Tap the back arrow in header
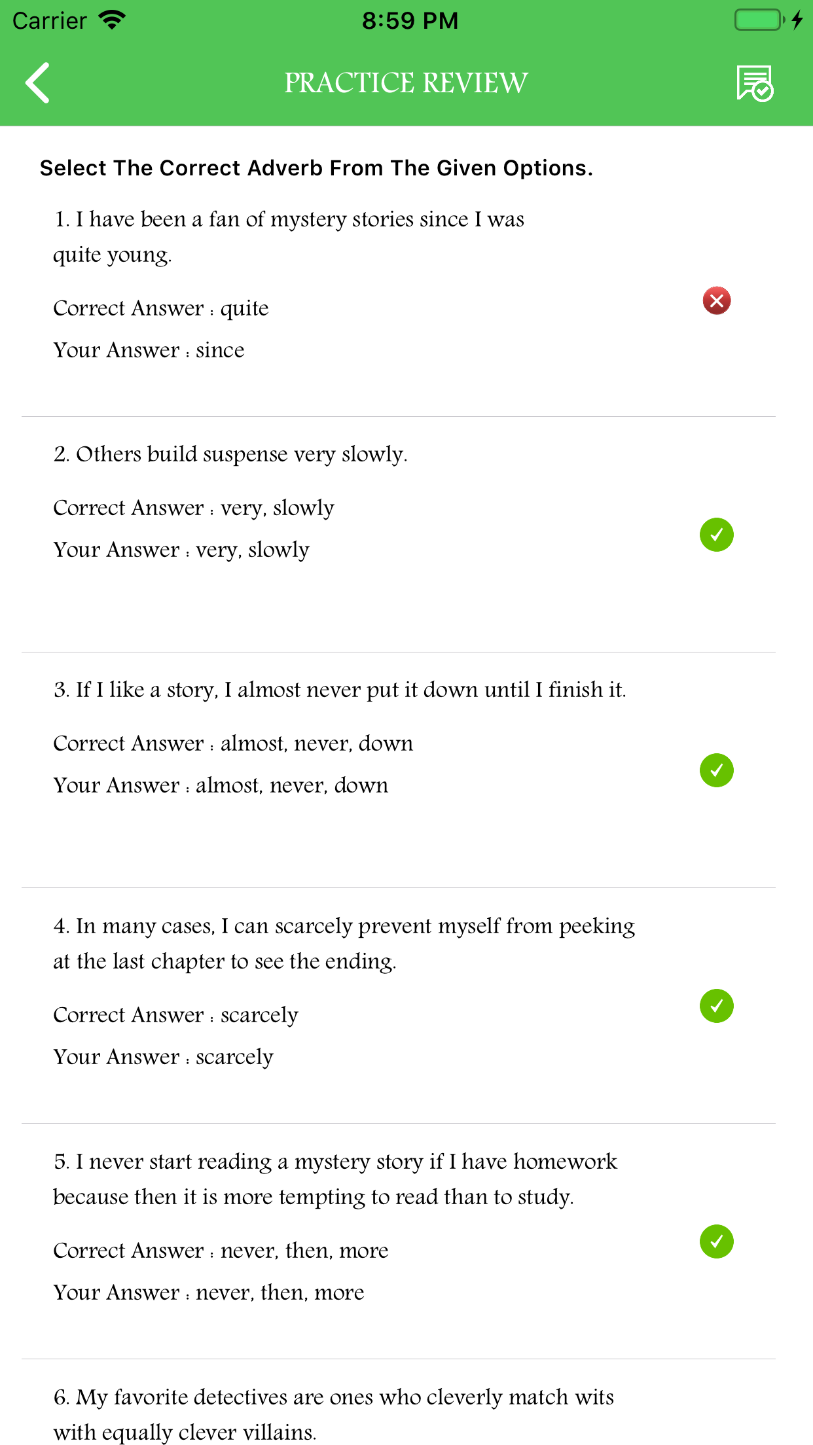The height and width of the screenshot is (1445, 813). 38,83
